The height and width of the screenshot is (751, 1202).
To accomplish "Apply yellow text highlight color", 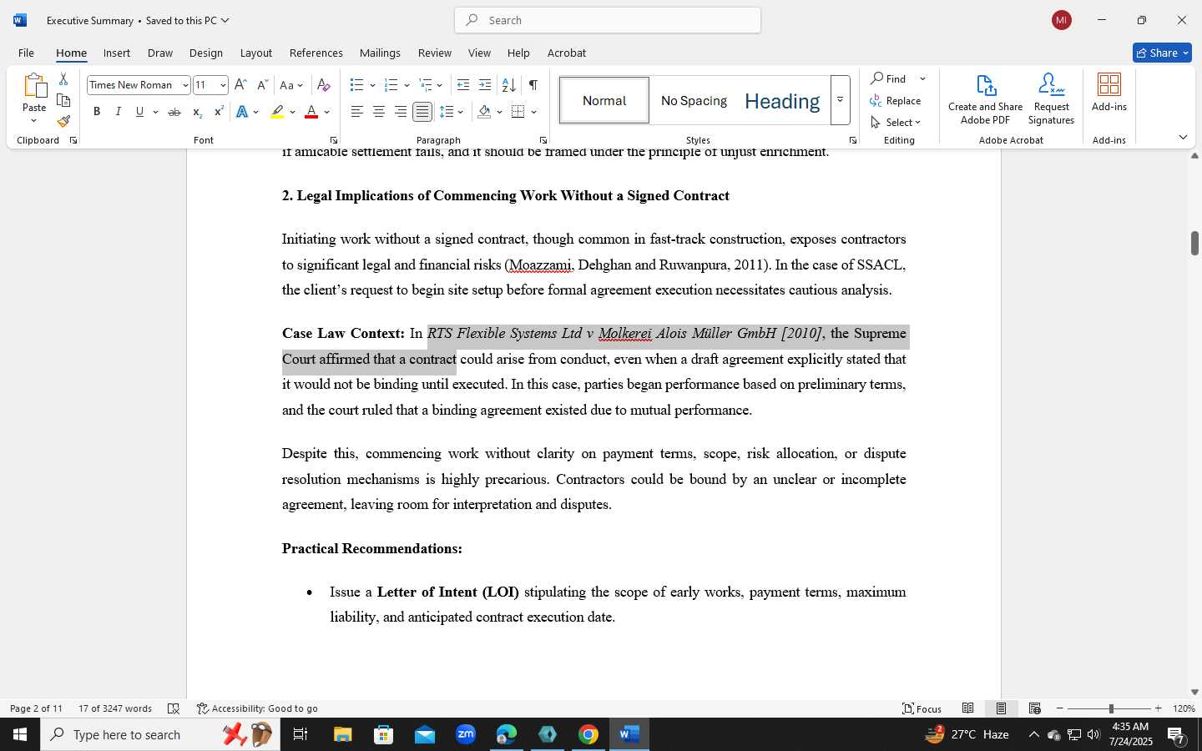I will (x=277, y=112).
